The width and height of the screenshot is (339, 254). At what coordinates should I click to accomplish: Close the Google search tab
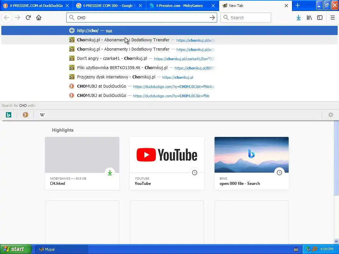coord(140,6)
